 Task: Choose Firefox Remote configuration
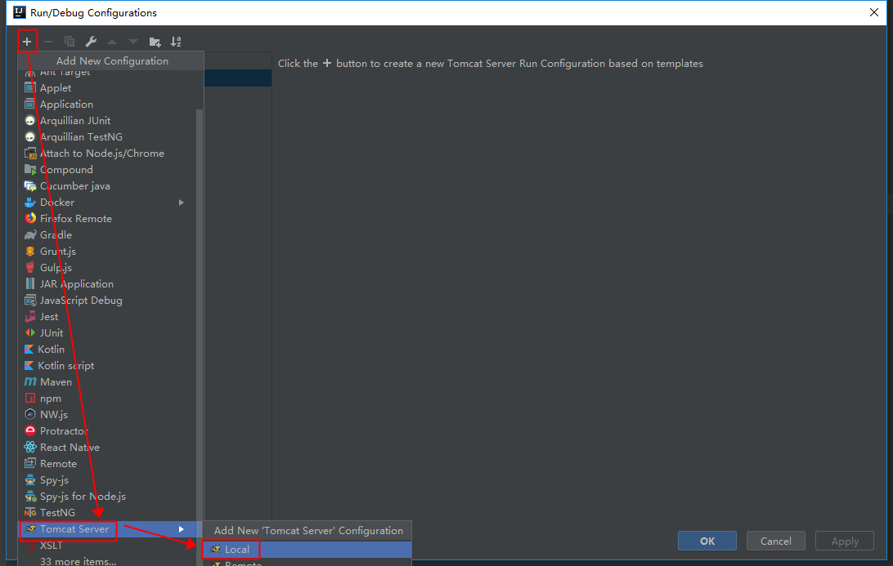pyautogui.click(x=107, y=218)
